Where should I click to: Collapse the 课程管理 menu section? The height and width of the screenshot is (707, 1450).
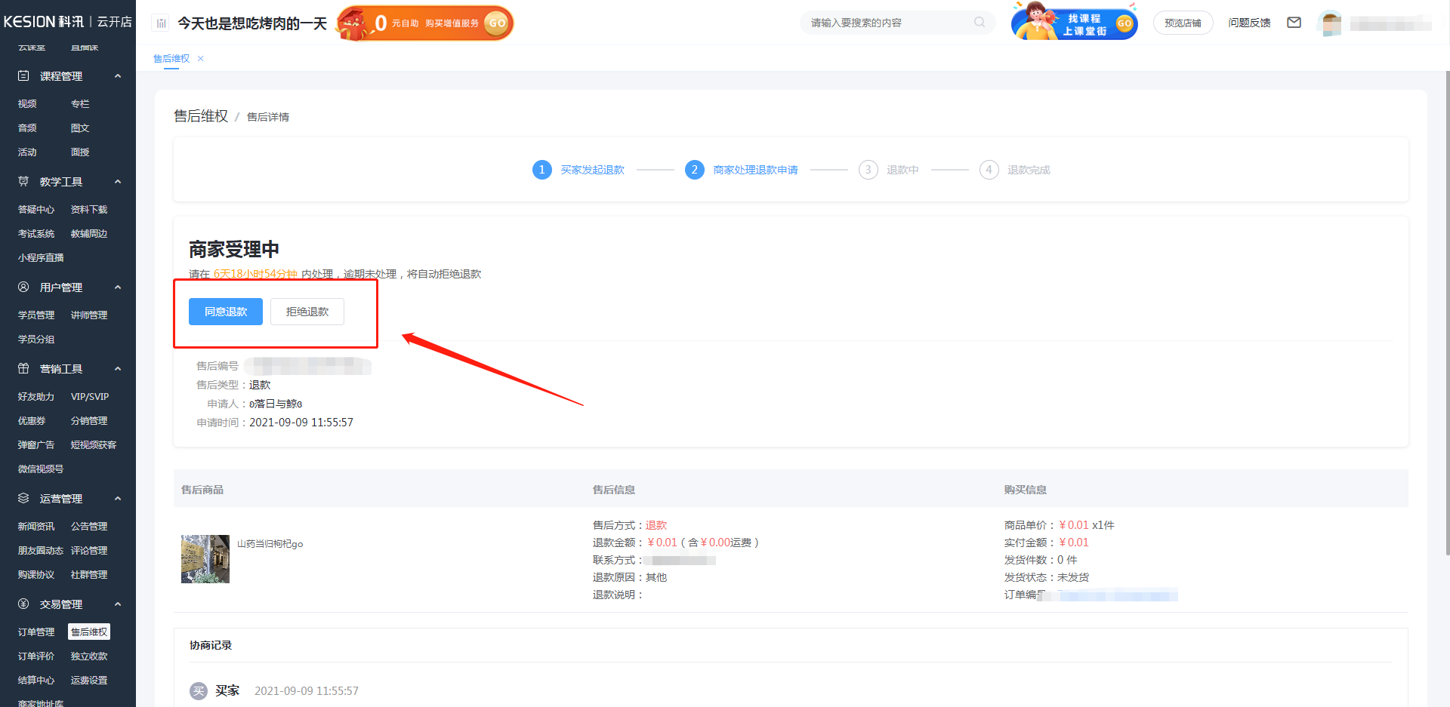click(x=118, y=76)
